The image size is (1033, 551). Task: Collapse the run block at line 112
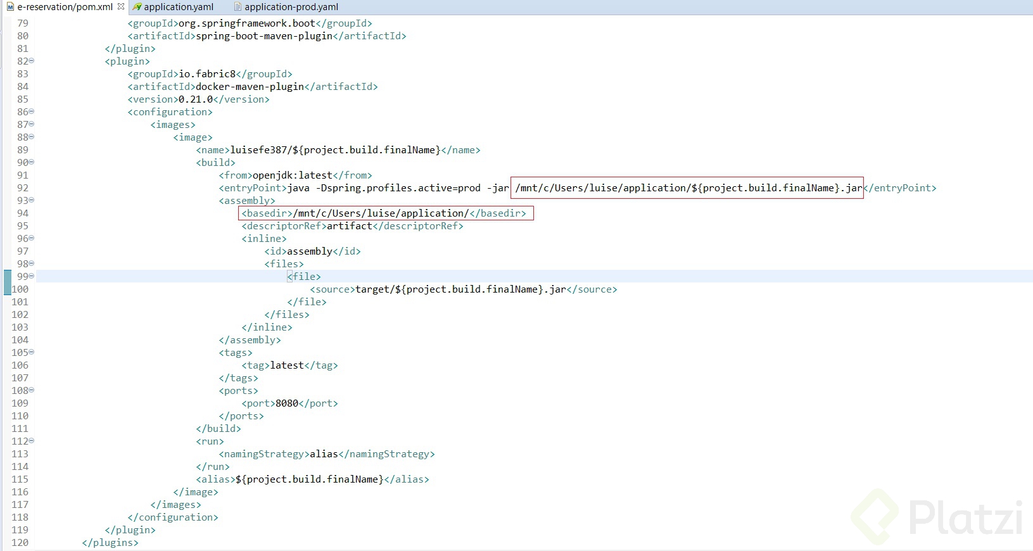[x=32, y=441]
